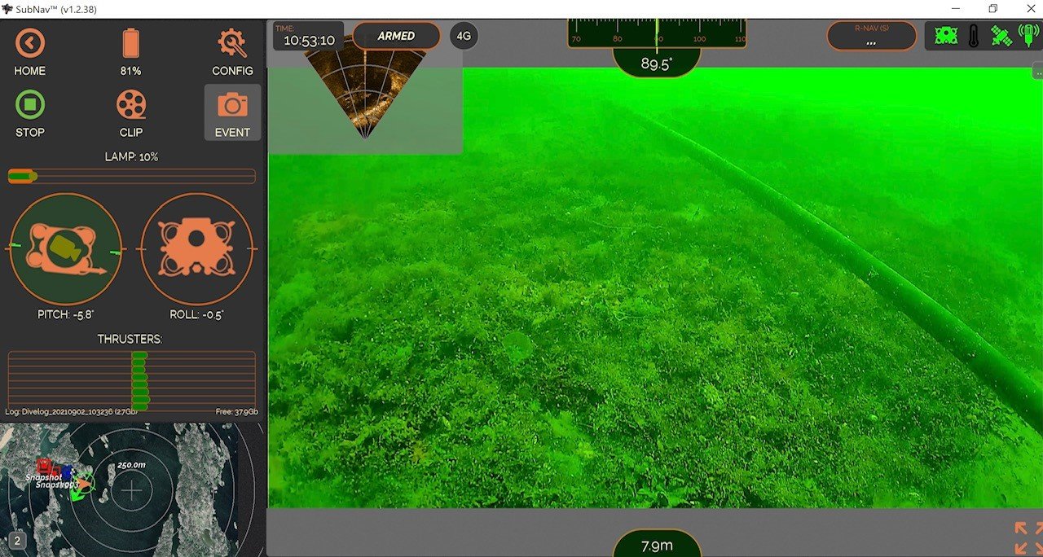Open the camera pitch attitude dial
The image size is (1043, 557).
tap(67, 248)
